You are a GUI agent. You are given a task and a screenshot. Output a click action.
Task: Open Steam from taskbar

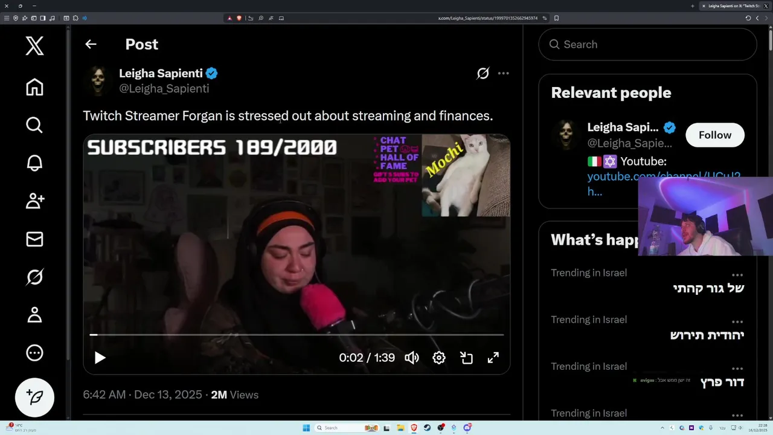point(427,428)
